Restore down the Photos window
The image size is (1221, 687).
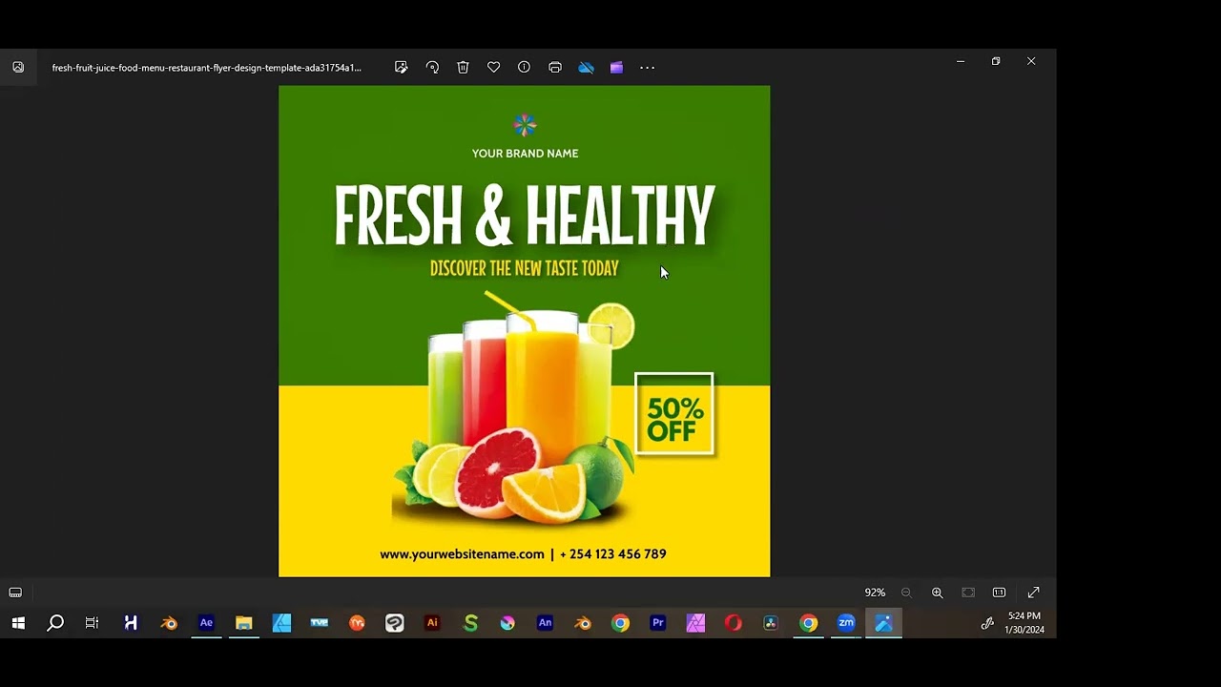[x=996, y=61]
